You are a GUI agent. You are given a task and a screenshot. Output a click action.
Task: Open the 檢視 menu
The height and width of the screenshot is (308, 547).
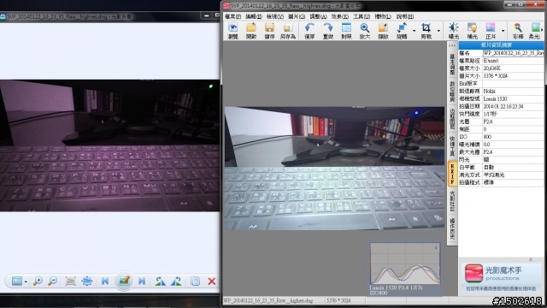pos(275,16)
